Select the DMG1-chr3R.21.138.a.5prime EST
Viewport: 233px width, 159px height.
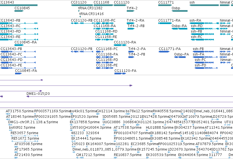[10, 125]
